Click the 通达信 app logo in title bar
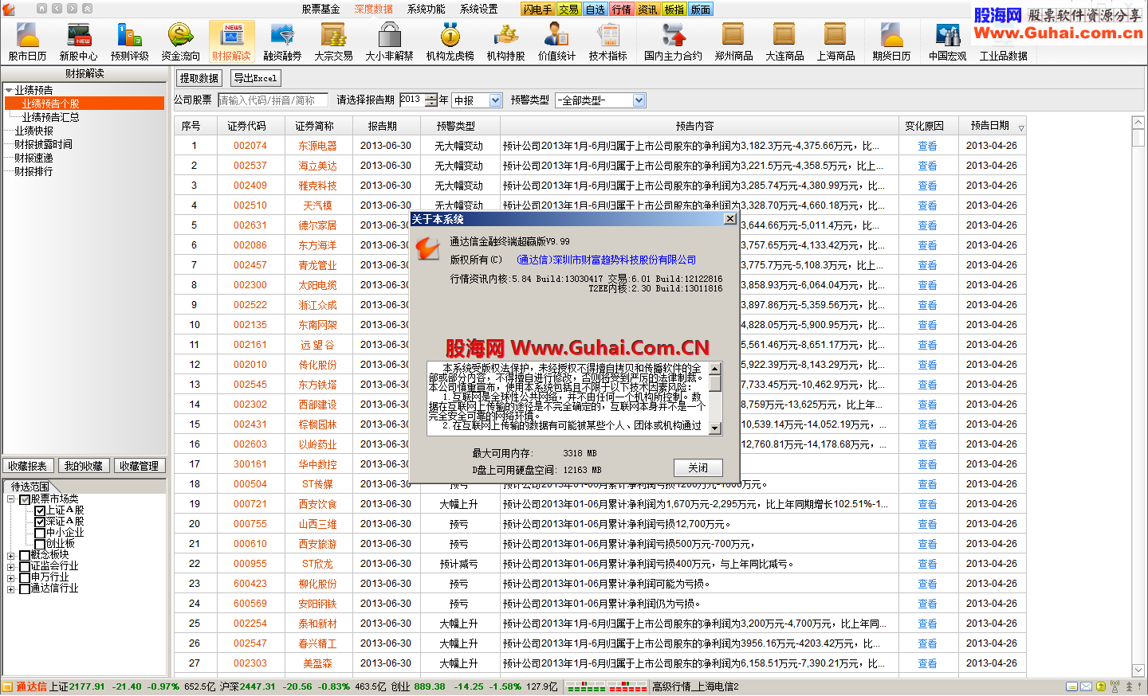Screen dimensions: 1148x696 click(x=9, y=9)
